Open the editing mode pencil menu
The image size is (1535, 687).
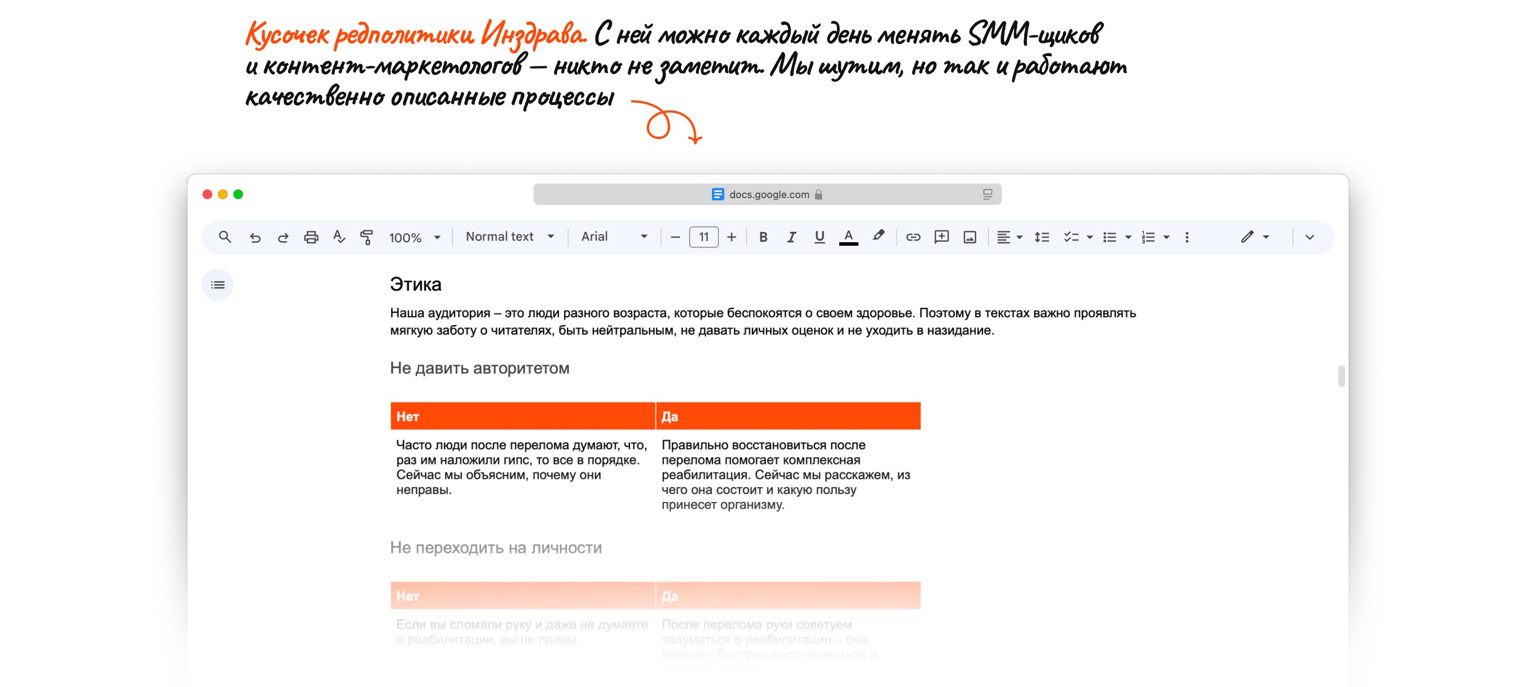[x=1254, y=237]
